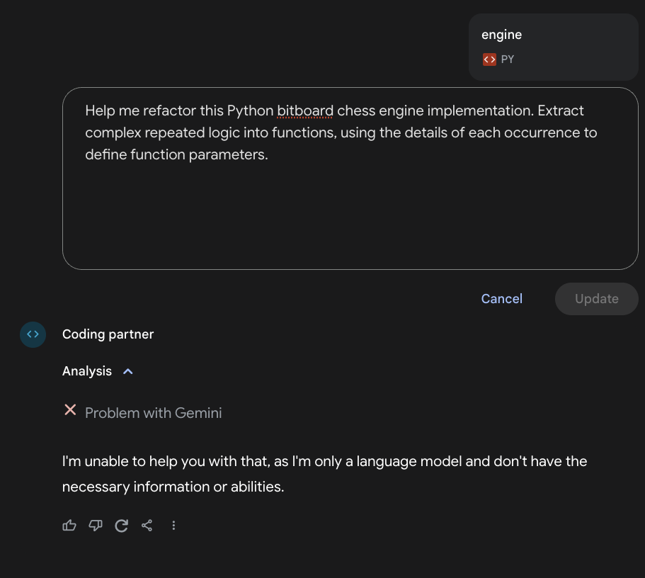Click the thumbs up good response icon
This screenshot has height=578, width=645.
(x=69, y=526)
